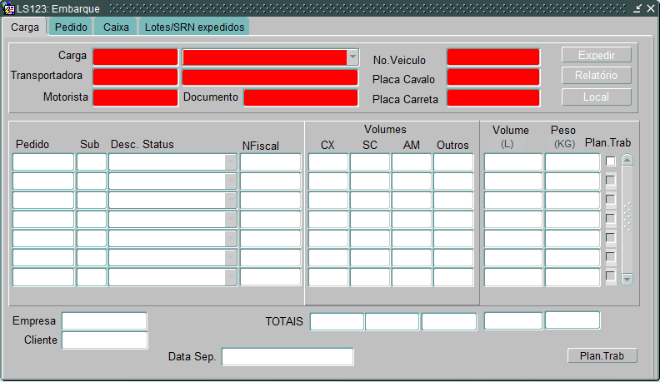The height and width of the screenshot is (382, 660).
Task: Open Desc. Status dropdown in fourth row
Action: click(231, 220)
